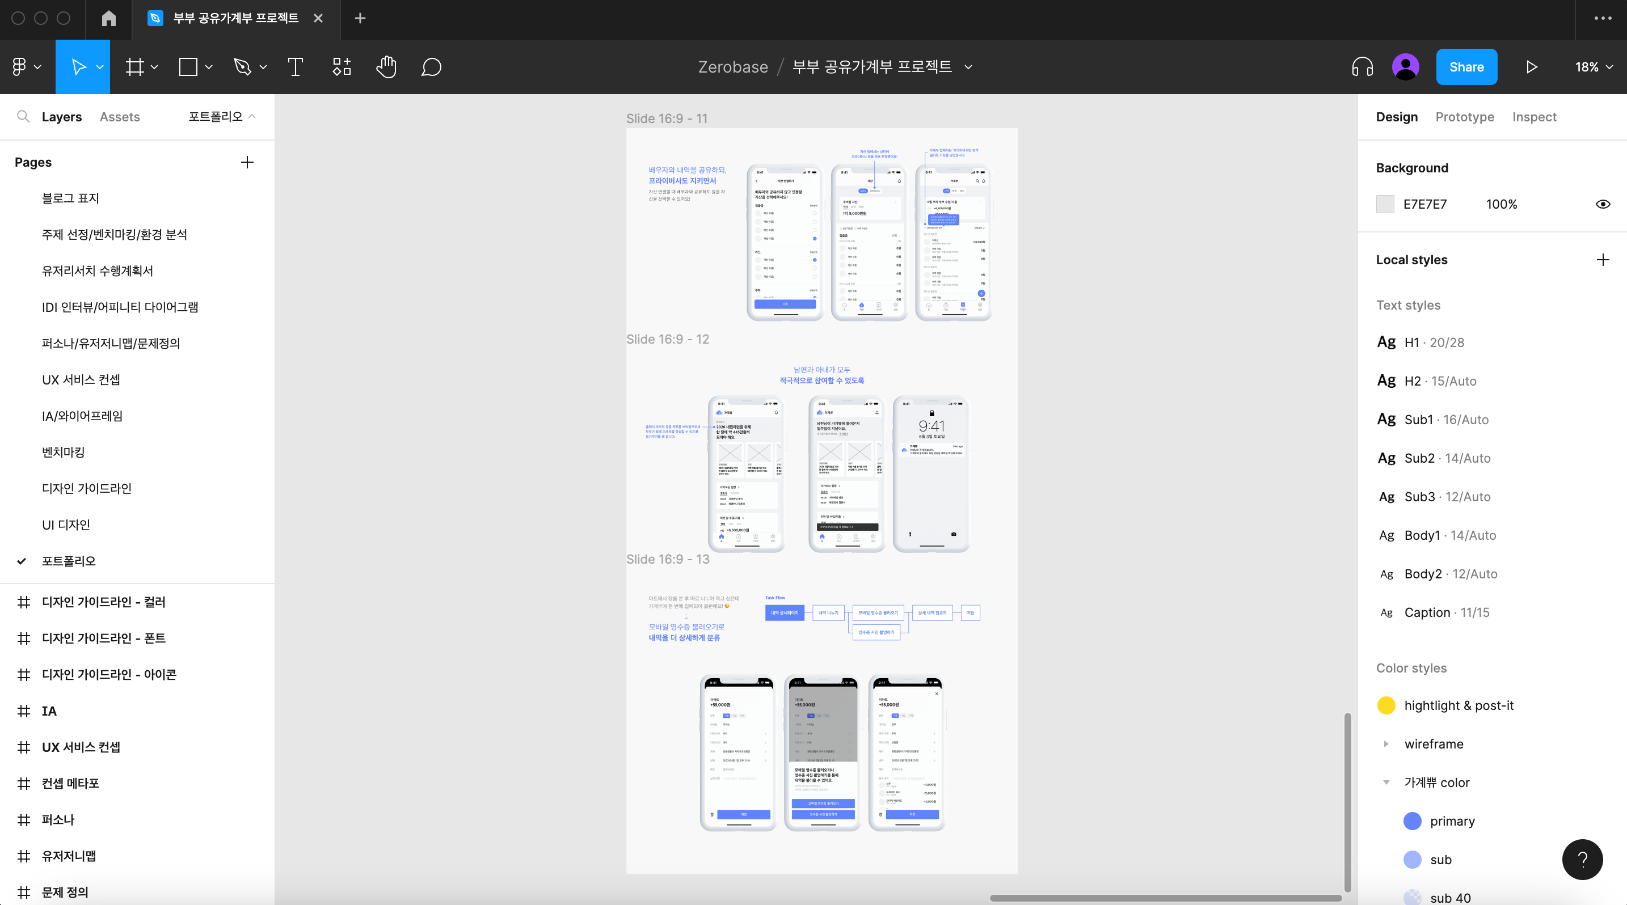This screenshot has width=1627, height=905.
Task: Expand Pen tool options arrow
Action: tap(263, 67)
